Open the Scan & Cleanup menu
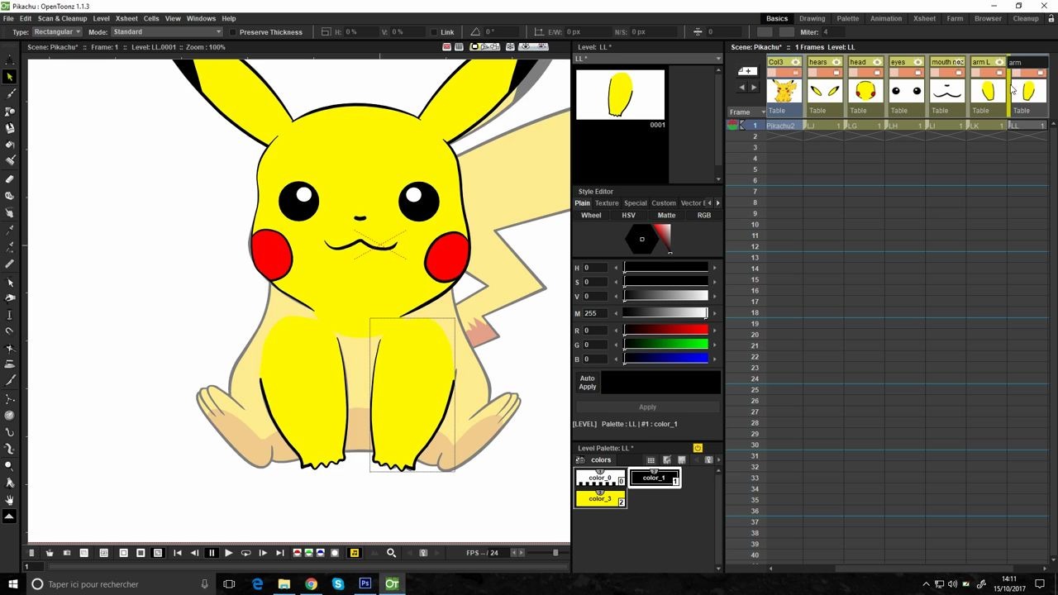This screenshot has width=1058, height=595. 62,18
